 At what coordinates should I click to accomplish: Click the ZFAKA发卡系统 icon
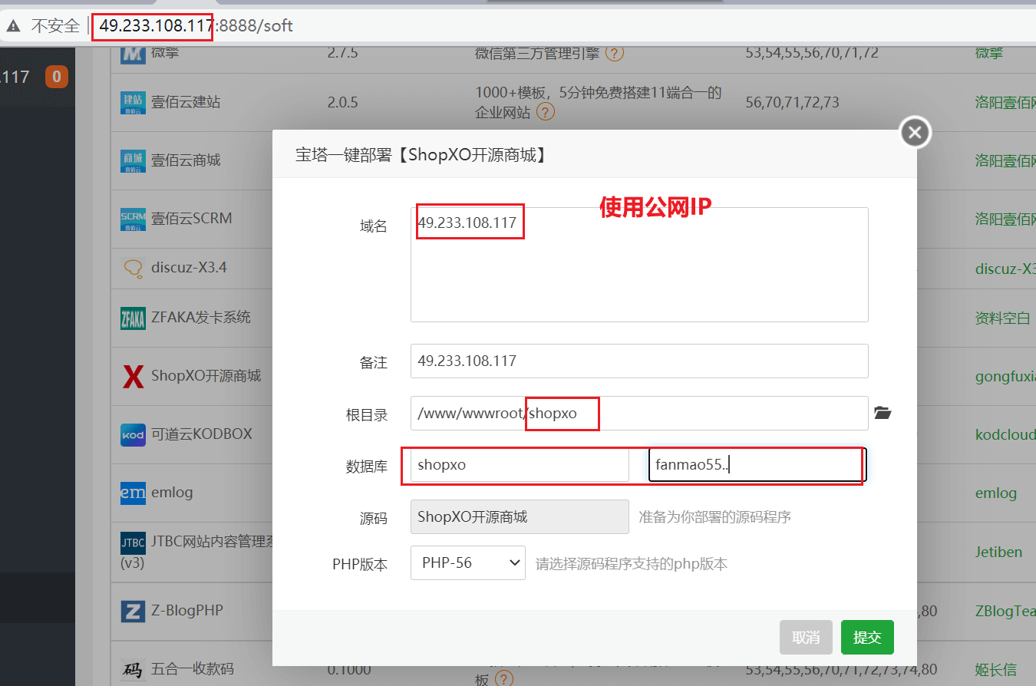tap(133, 318)
